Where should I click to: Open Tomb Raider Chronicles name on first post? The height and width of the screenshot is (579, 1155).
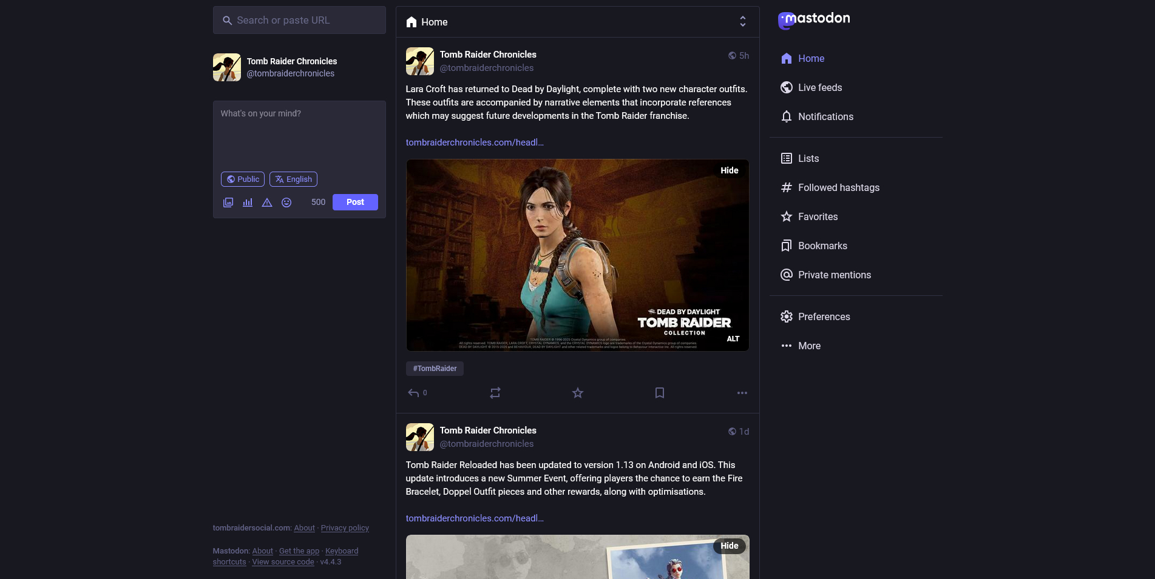(488, 55)
